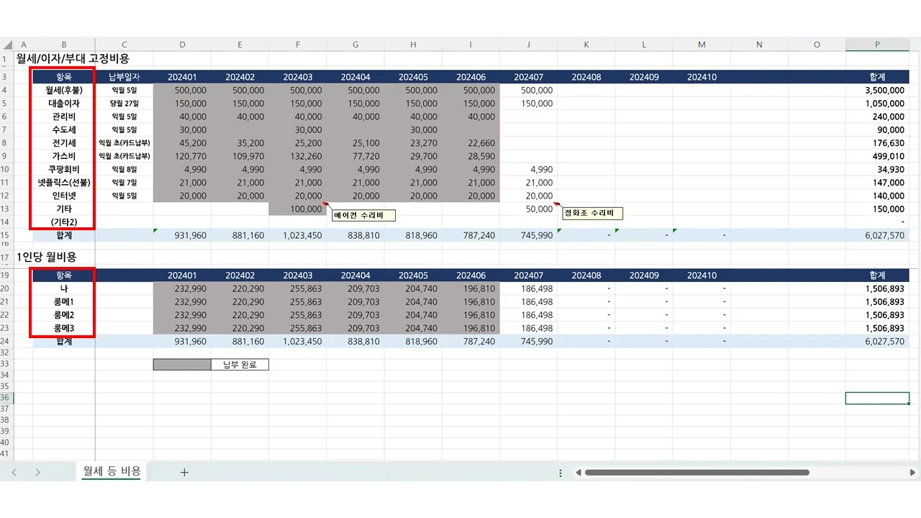Click the 합계 header in row 19

[x=877, y=276]
